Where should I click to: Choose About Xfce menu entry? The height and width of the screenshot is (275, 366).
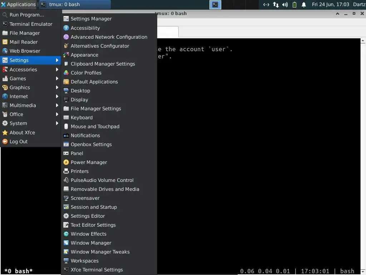point(31,132)
